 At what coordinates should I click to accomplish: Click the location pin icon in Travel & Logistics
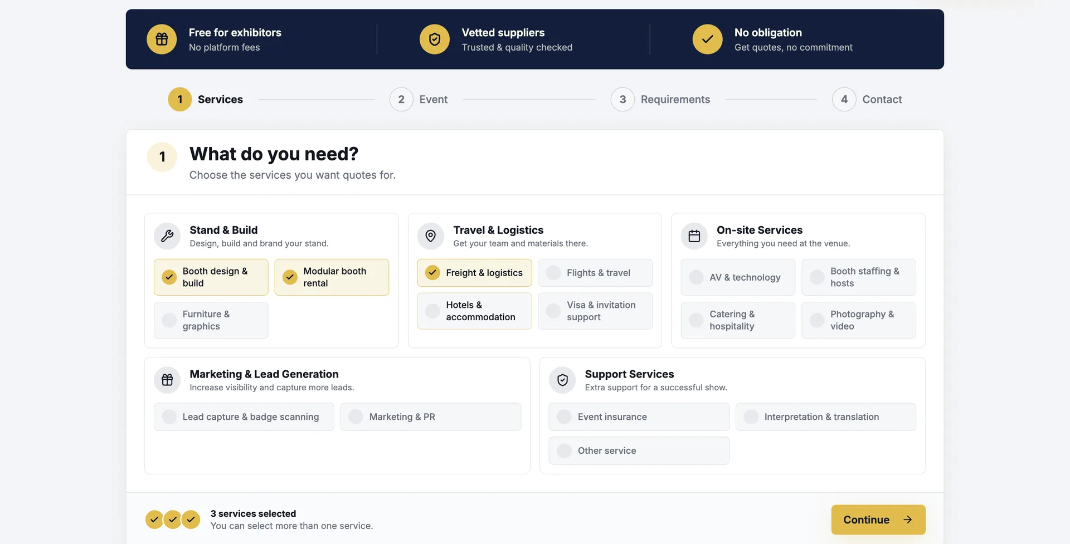click(x=431, y=236)
